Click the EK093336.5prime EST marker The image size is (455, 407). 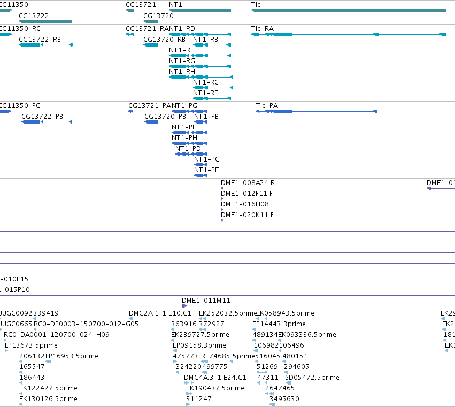point(280,340)
